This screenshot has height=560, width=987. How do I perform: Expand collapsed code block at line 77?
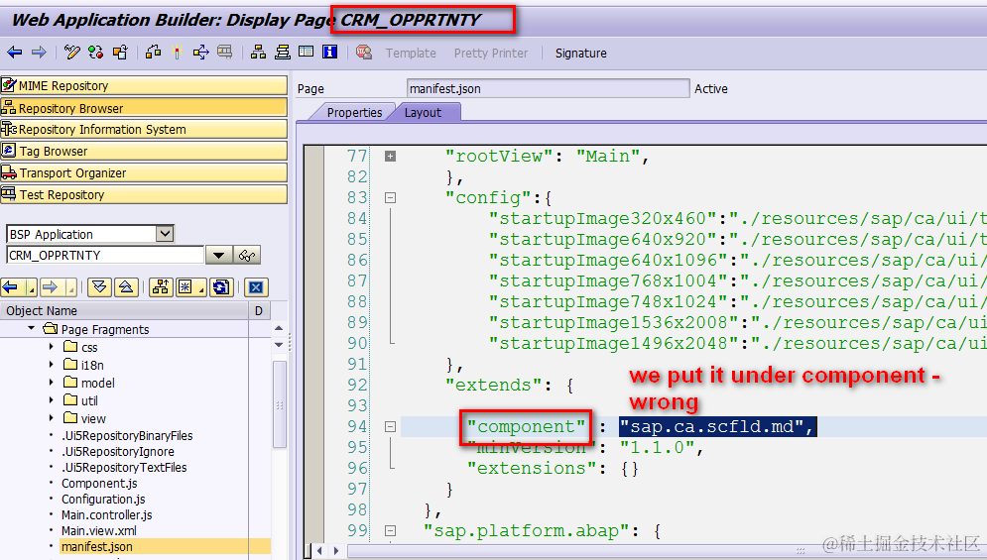pyautogui.click(x=390, y=156)
